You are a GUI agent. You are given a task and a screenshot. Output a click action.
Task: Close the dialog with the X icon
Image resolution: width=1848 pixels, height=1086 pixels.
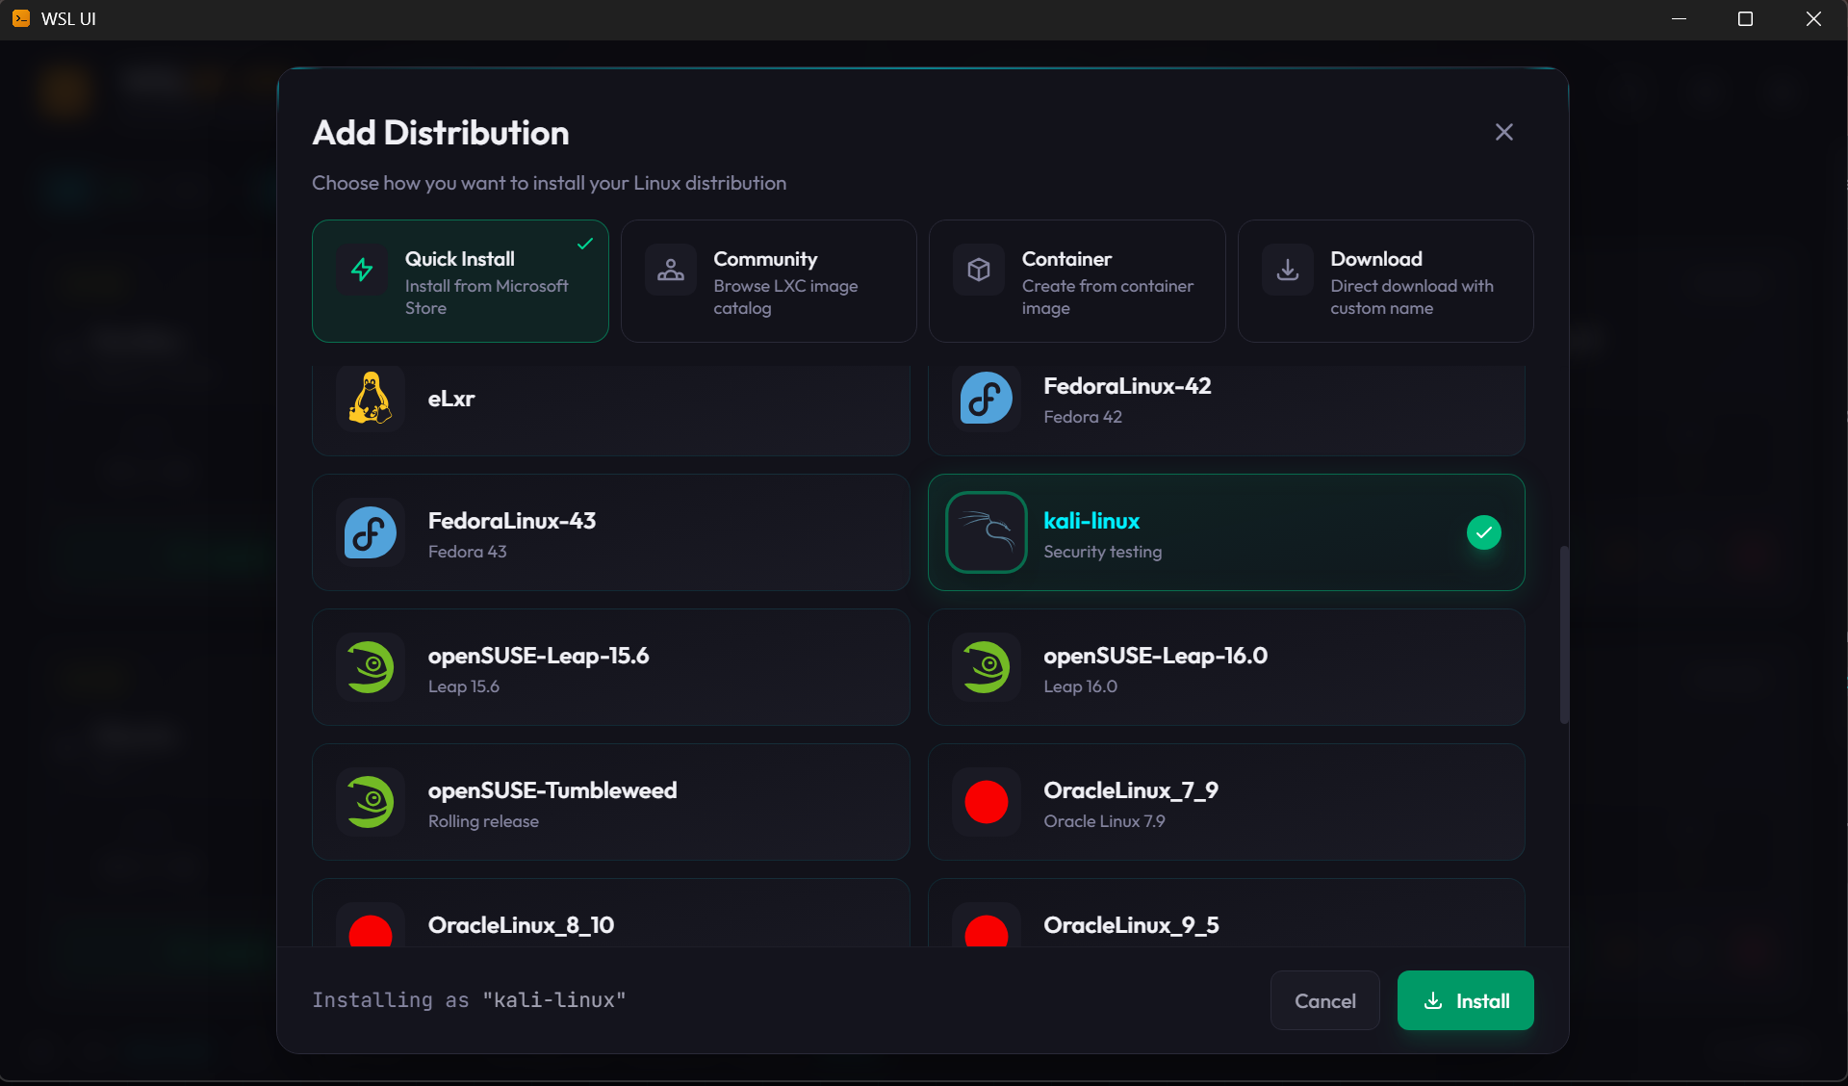click(1503, 132)
